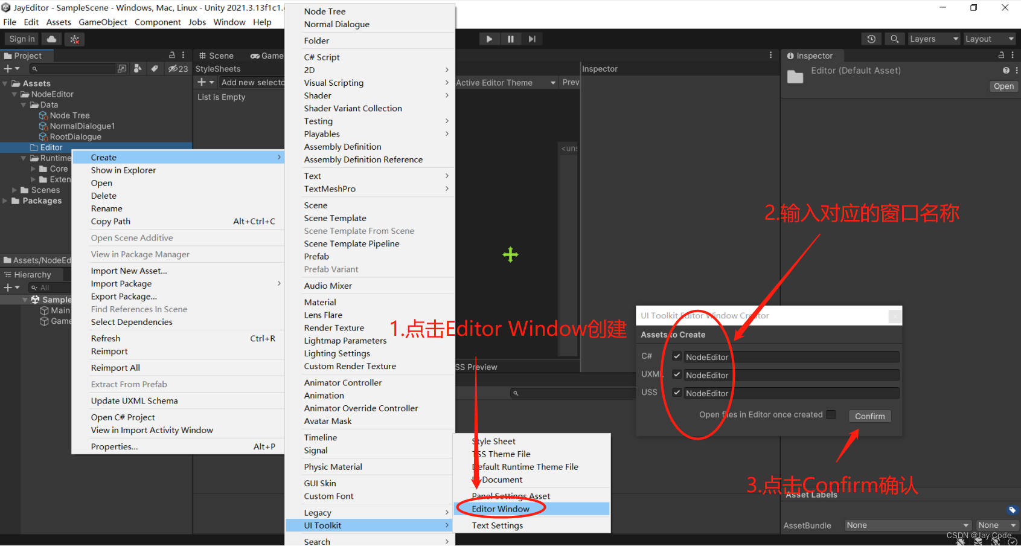This screenshot has height=546, width=1021.
Task: Open the Window menu
Action: point(229,22)
